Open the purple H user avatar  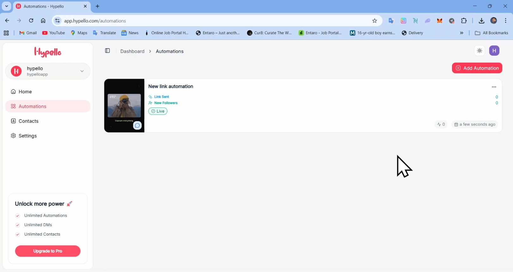tap(494, 51)
